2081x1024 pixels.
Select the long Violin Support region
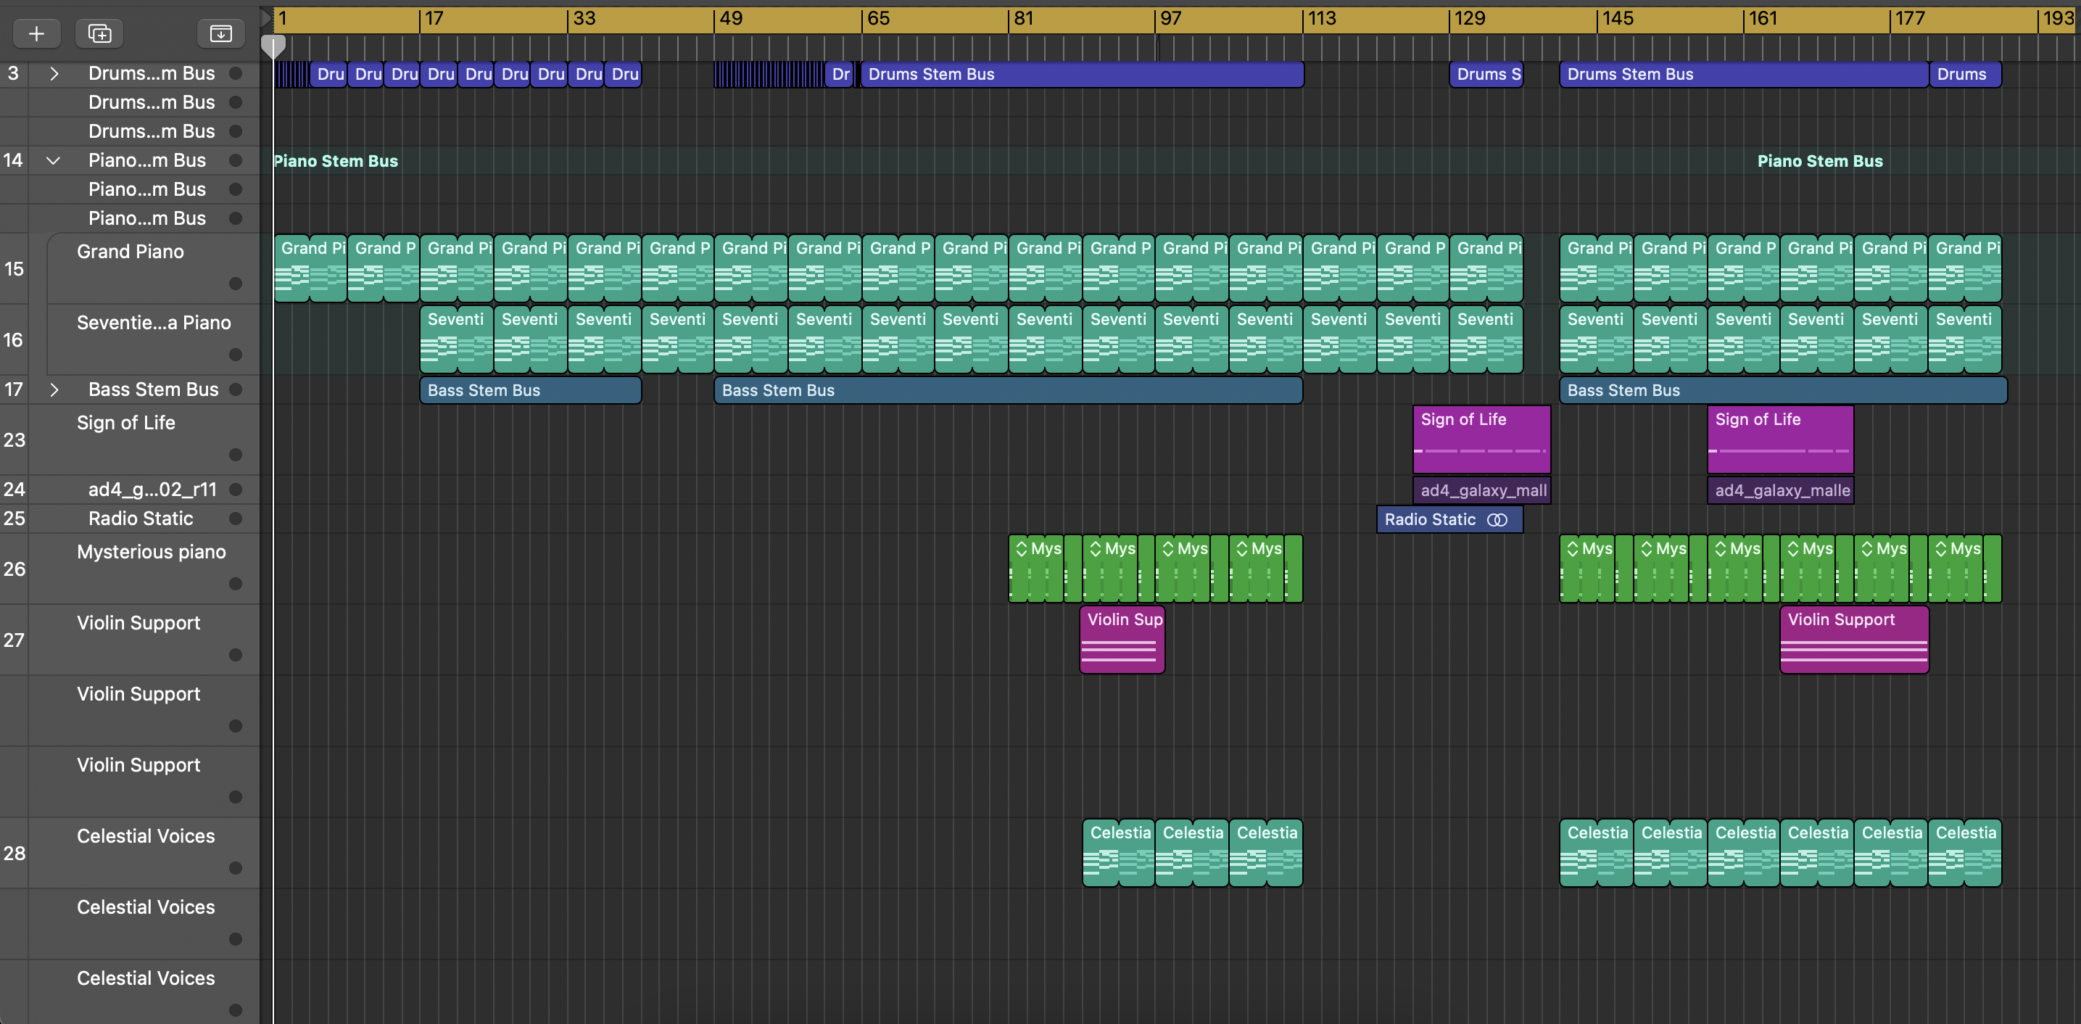tap(1854, 640)
